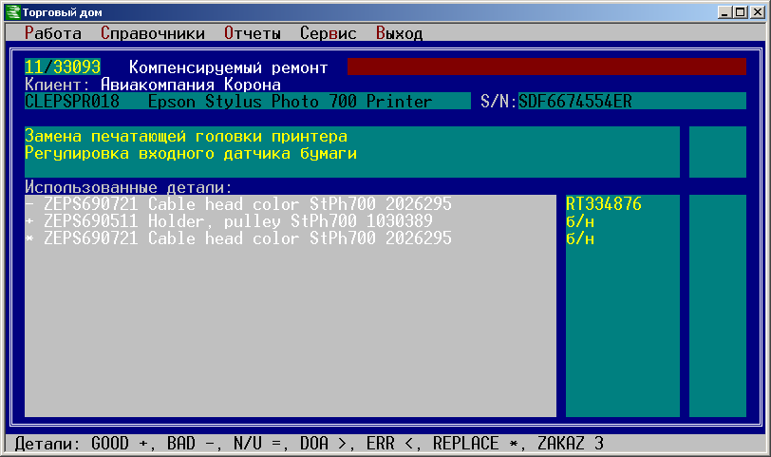Click б/н value next to asterisk Cable head row

(x=580, y=238)
